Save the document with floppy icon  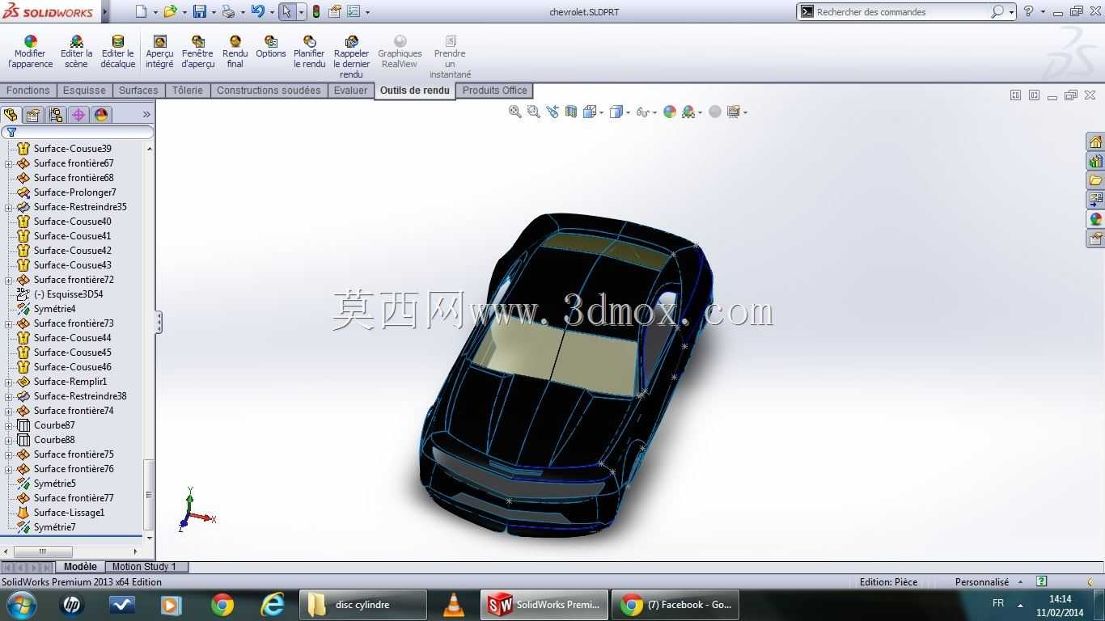(x=199, y=11)
